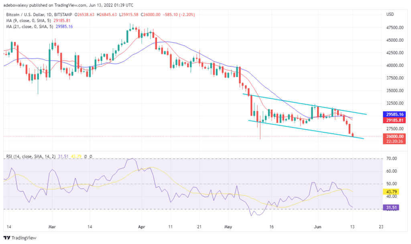The image size is (411, 244).
Task: Click the purple 31.51 RSI axis label
Action: (391, 207)
